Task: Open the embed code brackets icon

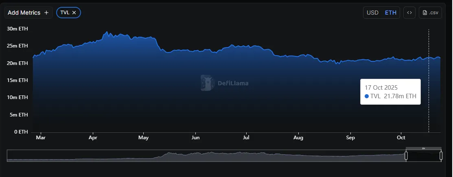Action: point(409,13)
